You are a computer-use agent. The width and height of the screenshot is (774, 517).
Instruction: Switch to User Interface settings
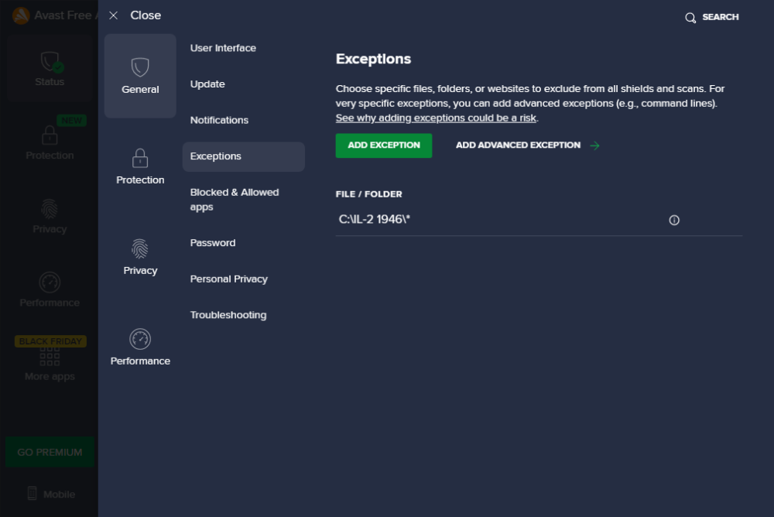[223, 47]
